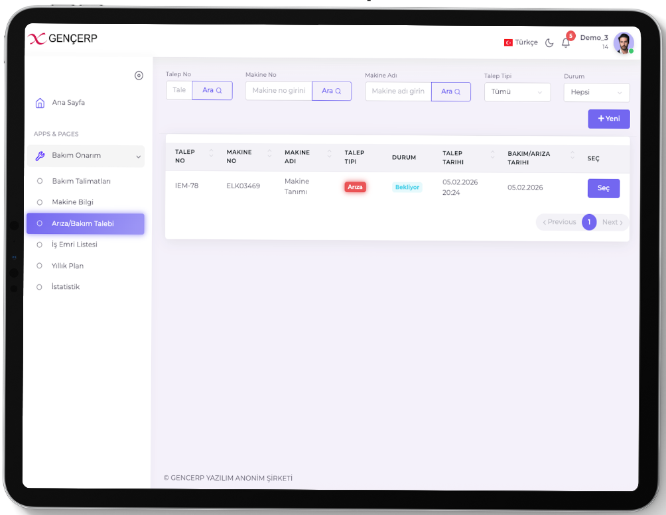The width and height of the screenshot is (666, 515).
Task: Click the Yeni button
Action: tap(608, 119)
